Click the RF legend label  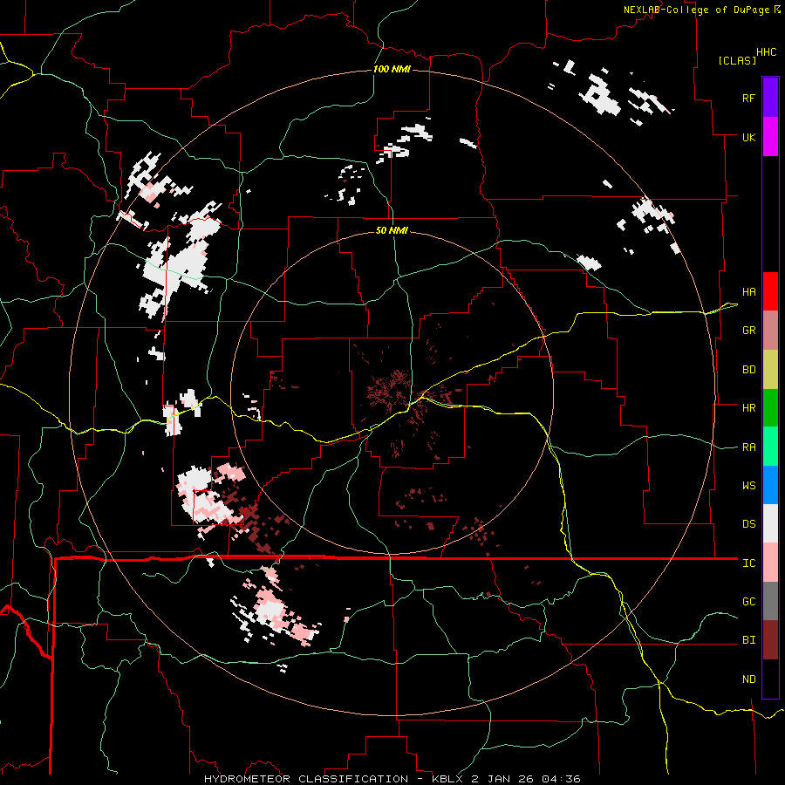748,98
